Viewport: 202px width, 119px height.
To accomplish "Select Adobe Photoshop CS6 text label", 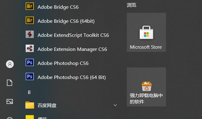I will 63,63.
